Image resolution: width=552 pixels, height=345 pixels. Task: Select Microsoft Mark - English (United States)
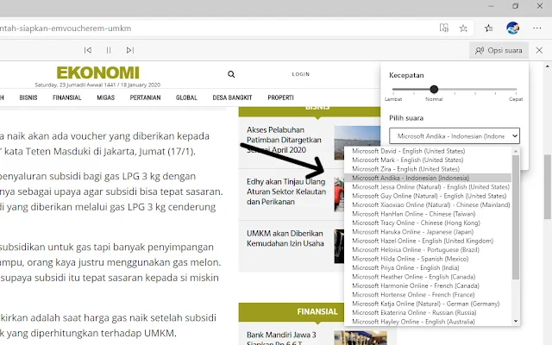coord(428,160)
